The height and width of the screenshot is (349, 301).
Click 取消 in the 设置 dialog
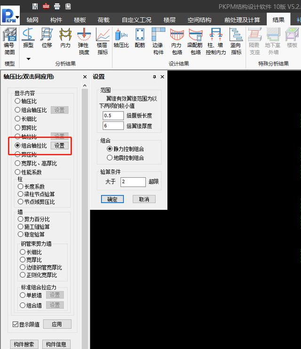[x=144, y=199]
